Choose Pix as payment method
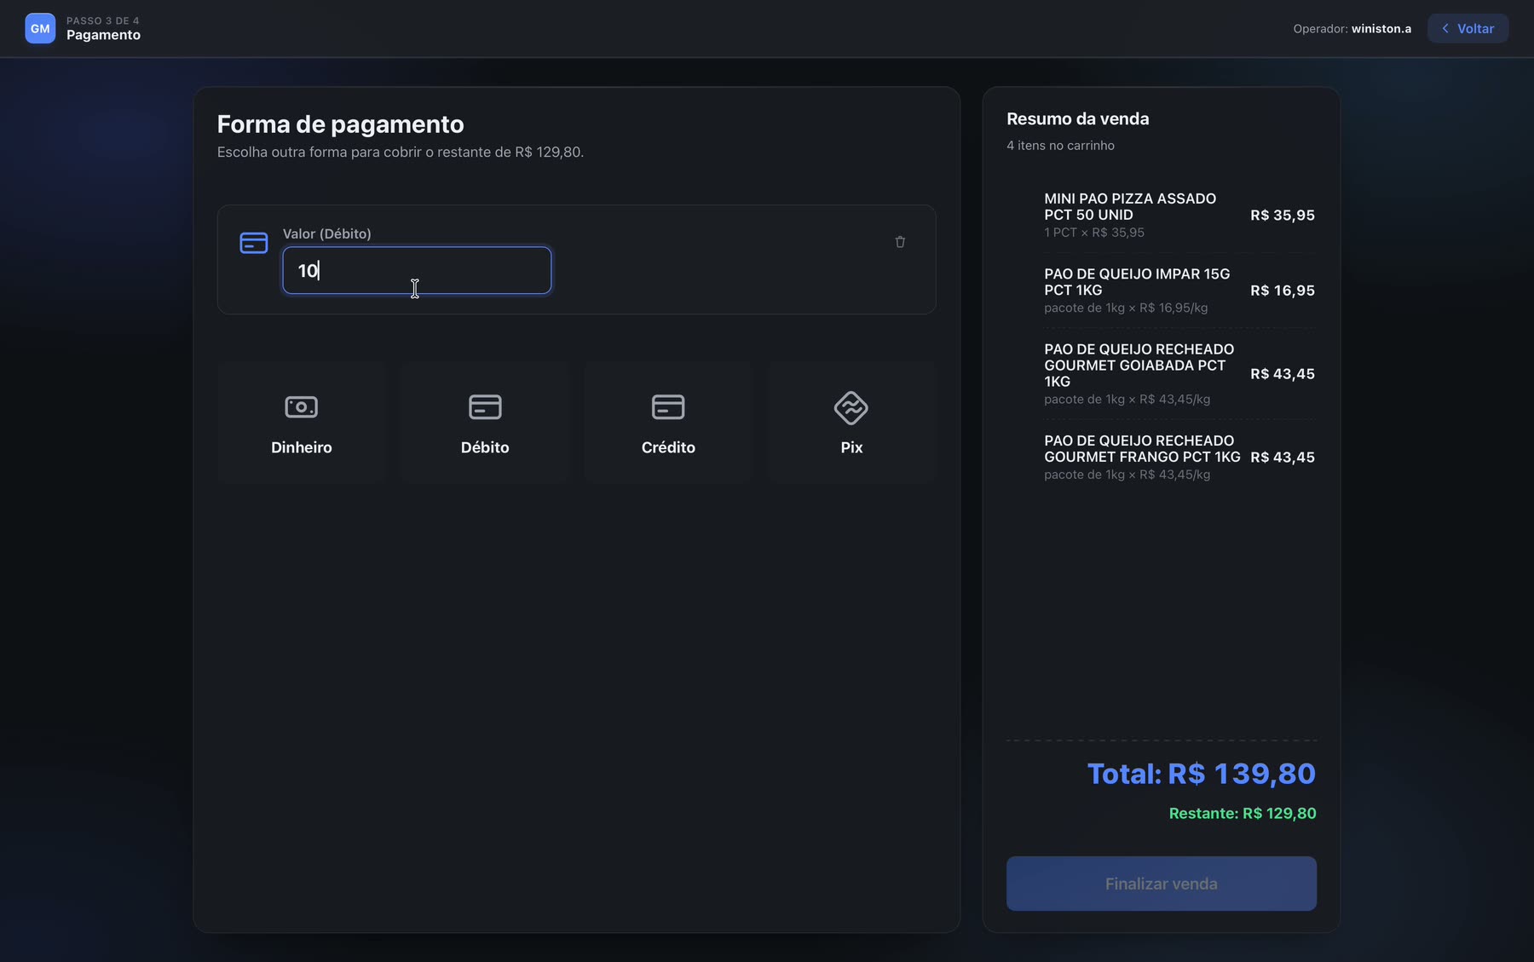The width and height of the screenshot is (1534, 962). point(851,423)
